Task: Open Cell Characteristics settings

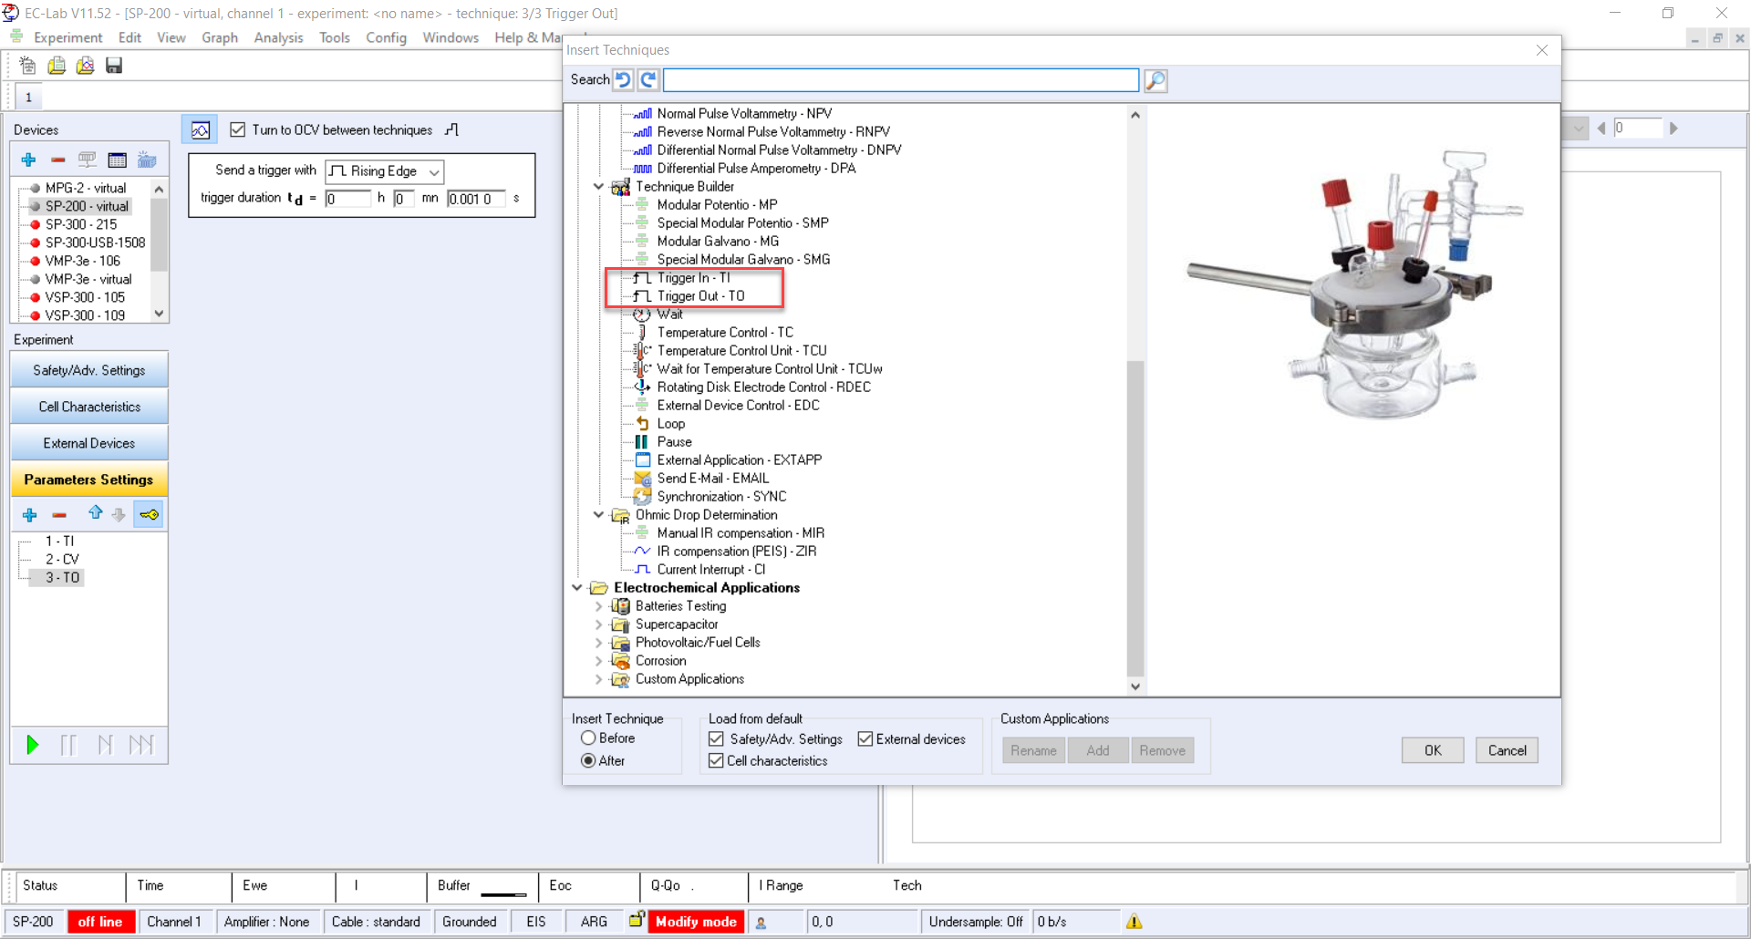Action: 89,407
